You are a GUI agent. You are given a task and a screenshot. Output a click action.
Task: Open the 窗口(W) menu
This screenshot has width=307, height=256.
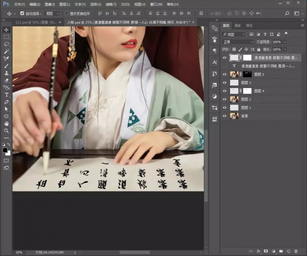(156, 4)
